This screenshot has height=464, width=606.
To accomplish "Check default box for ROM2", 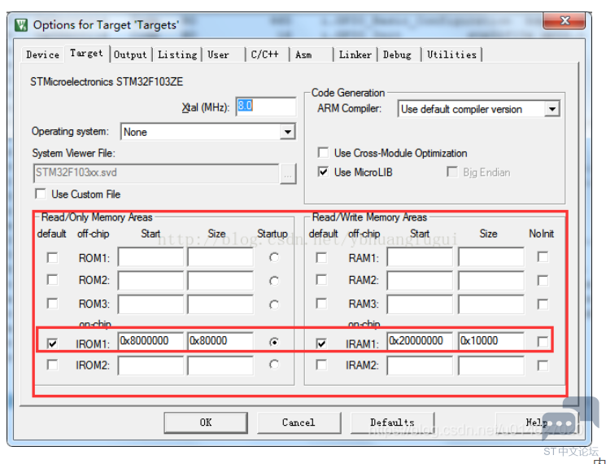I will point(52,279).
